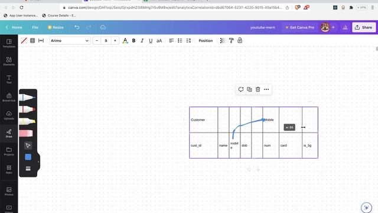Toggle bold formatting
The width and height of the screenshot is (378, 213).
pyautogui.click(x=134, y=41)
